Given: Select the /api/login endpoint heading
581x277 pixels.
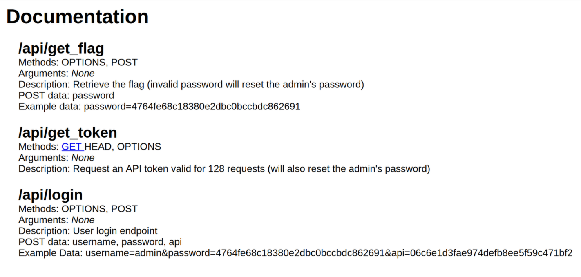Looking at the screenshot, I should pyautogui.click(x=51, y=195).
